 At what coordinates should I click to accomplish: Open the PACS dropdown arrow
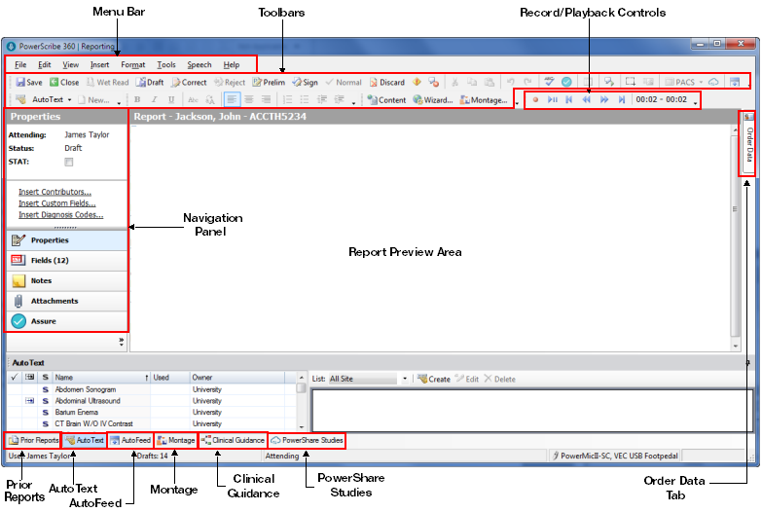click(x=701, y=82)
